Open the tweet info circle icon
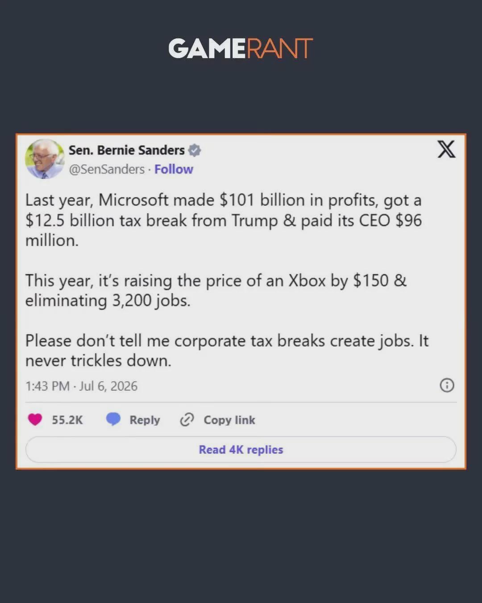This screenshot has height=603, width=482. coord(447,385)
